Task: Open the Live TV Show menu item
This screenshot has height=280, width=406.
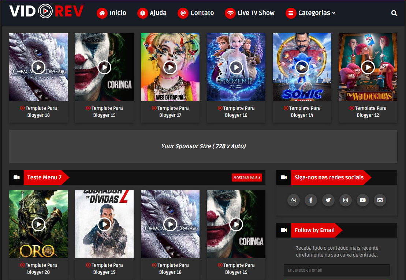Action: [x=256, y=13]
